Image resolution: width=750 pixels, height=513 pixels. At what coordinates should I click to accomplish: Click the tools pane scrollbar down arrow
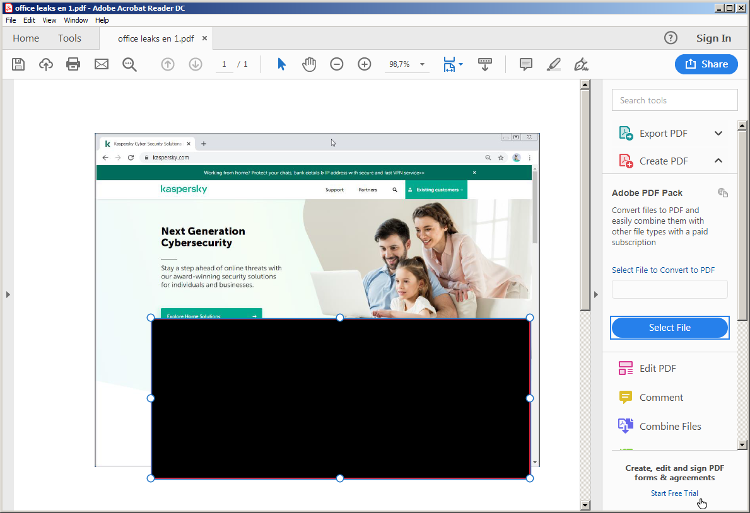pos(742,445)
